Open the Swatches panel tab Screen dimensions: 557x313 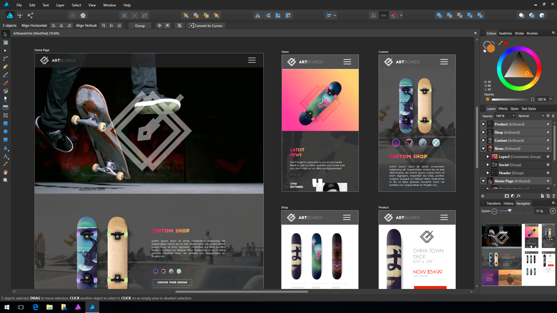505,33
